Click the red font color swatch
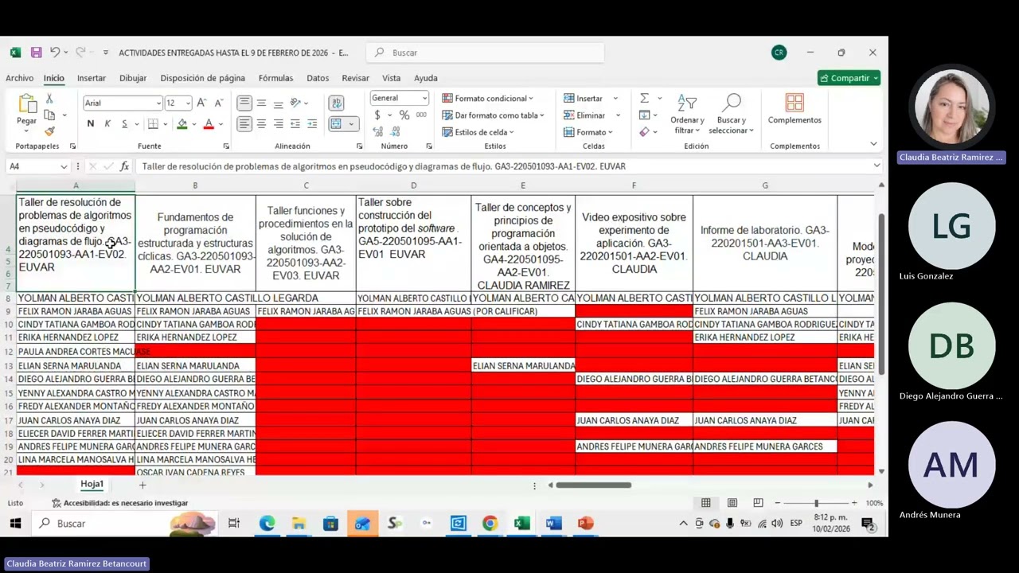The width and height of the screenshot is (1019, 573). pyautogui.click(x=209, y=124)
